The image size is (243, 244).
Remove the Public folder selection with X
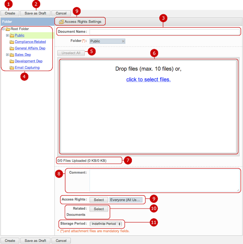pos(123,41)
